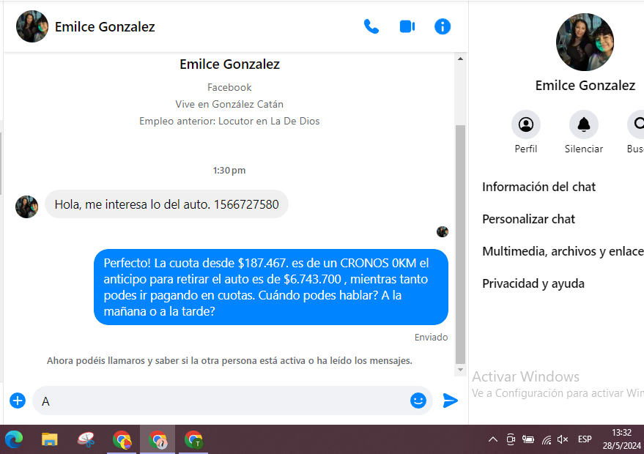Start a video call with Emilce
Screen dimensions: 644x454
(x=407, y=27)
